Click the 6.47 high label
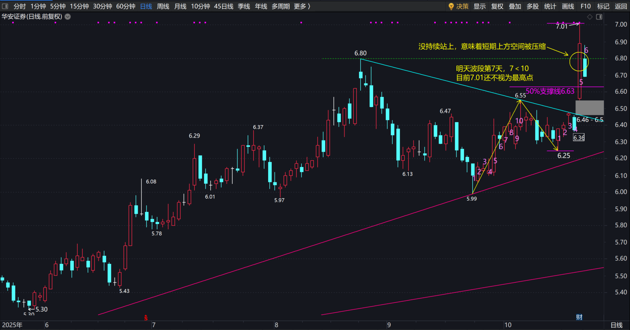Image resolution: width=630 pixels, height=330 pixels. [x=445, y=111]
